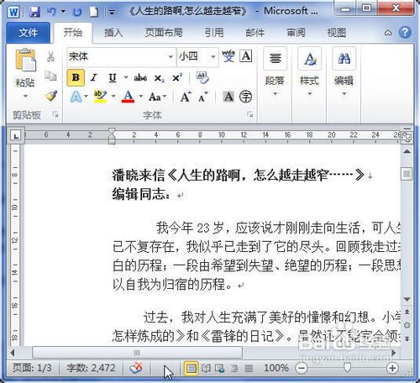This screenshot has height=383, width=420.
Task: Select the Format Painter brush
Action: click(51, 96)
